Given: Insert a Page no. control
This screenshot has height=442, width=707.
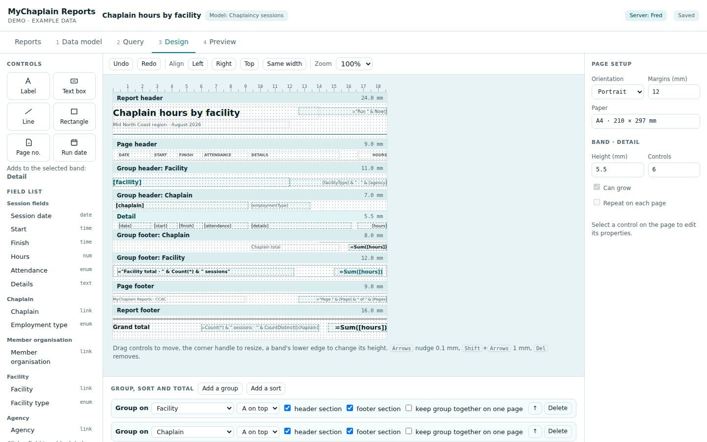Looking at the screenshot, I should (28, 147).
